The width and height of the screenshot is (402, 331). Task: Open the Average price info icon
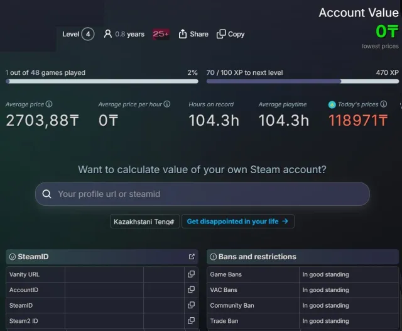[x=49, y=104]
